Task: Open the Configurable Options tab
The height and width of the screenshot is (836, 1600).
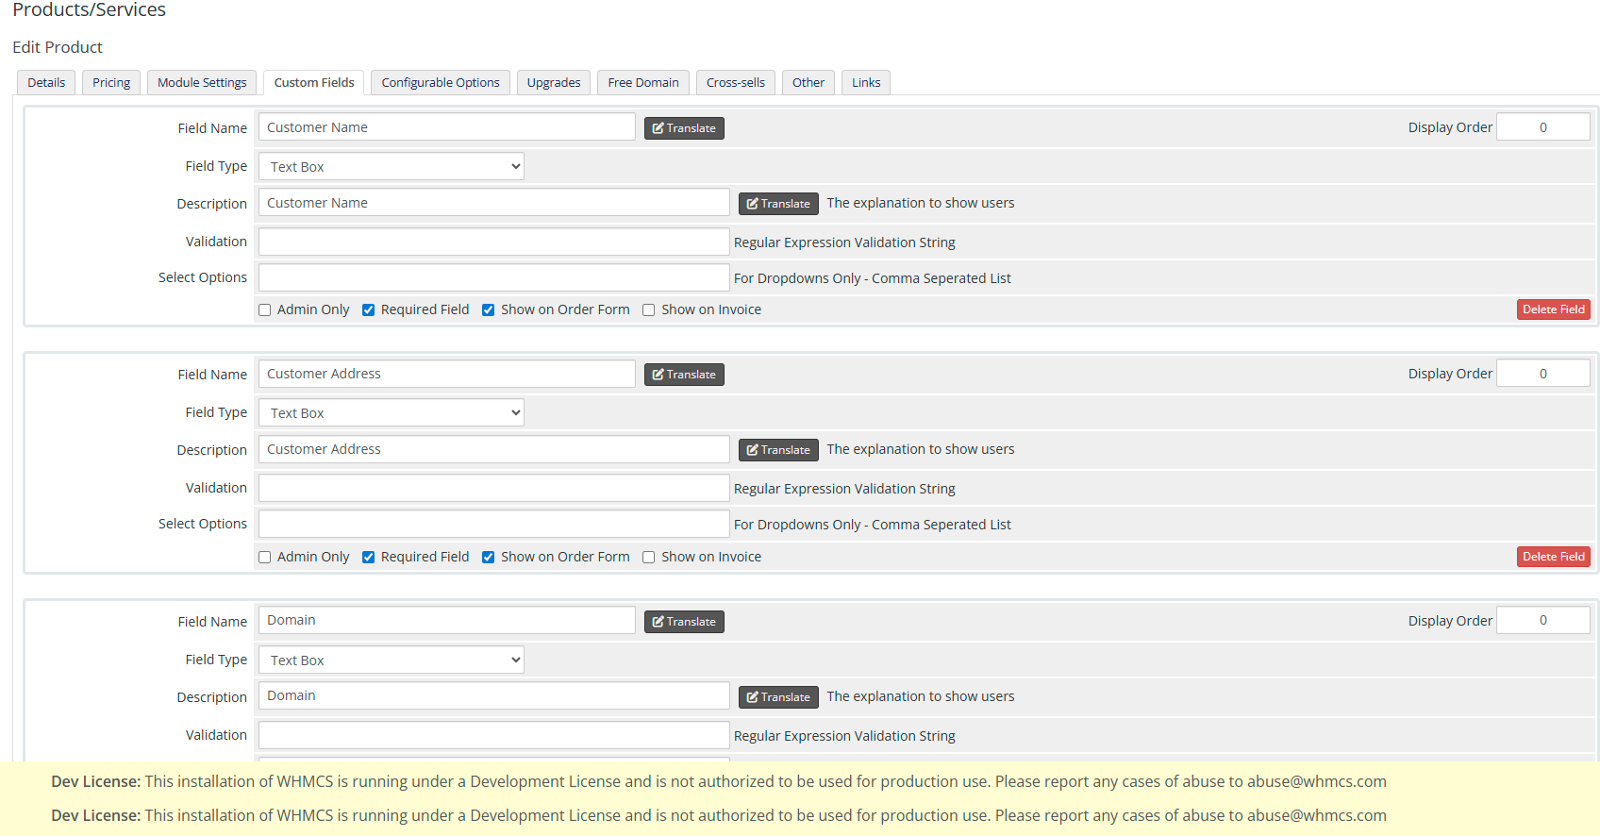Action: [x=441, y=83]
